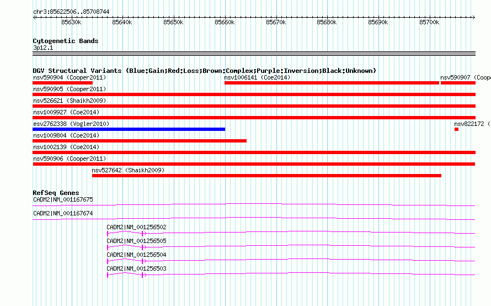Image resolution: width=491 pixels, height=306 pixels.
Task: Select the CADM2|NM_001256502 transcript label
Action: pos(136,227)
